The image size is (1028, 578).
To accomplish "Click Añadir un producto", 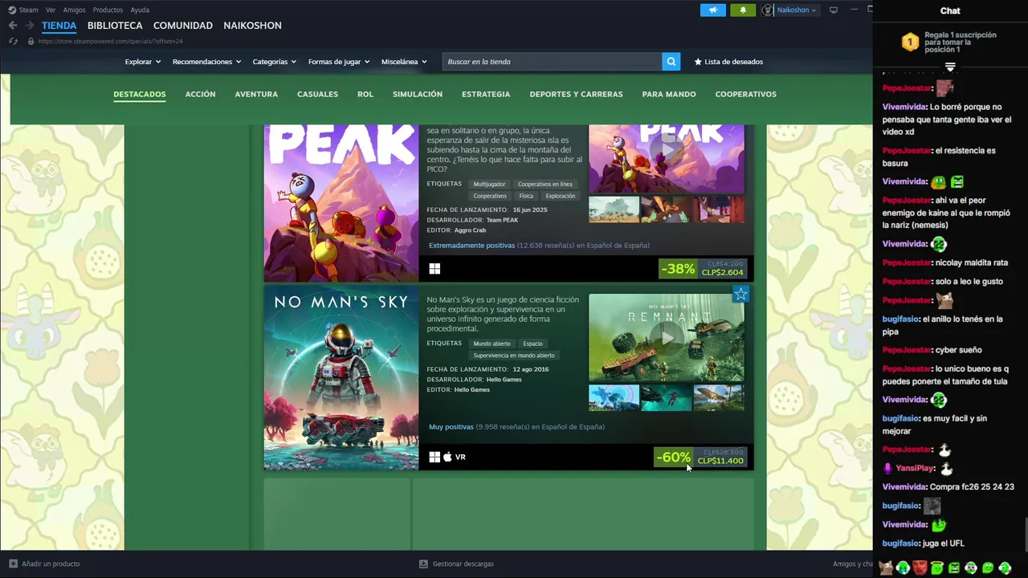I will [x=44, y=564].
